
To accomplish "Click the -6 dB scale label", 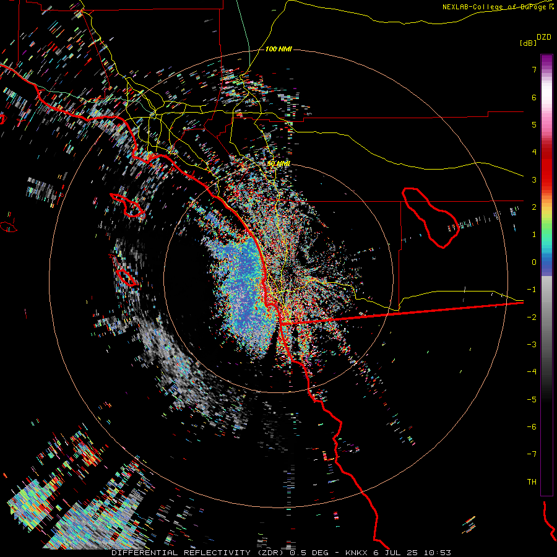I will point(532,427).
